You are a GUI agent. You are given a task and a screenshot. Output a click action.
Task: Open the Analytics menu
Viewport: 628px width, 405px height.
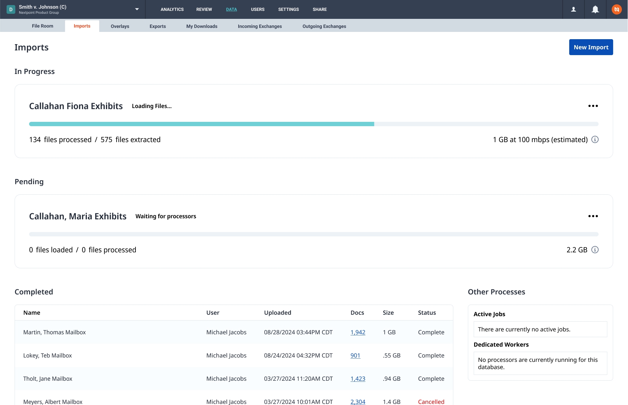[172, 9]
